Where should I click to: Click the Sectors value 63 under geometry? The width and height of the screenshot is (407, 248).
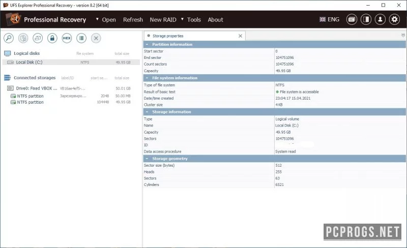pyautogui.click(x=277, y=178)
